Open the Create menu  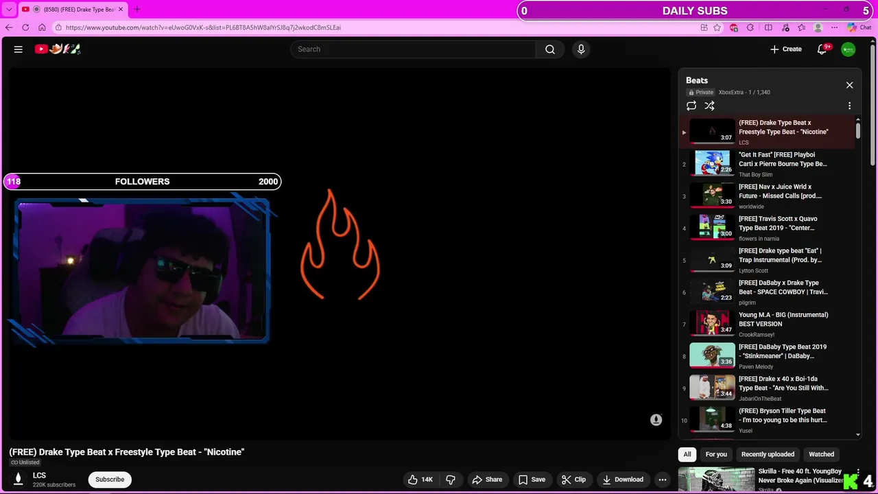tap(785, 49)
